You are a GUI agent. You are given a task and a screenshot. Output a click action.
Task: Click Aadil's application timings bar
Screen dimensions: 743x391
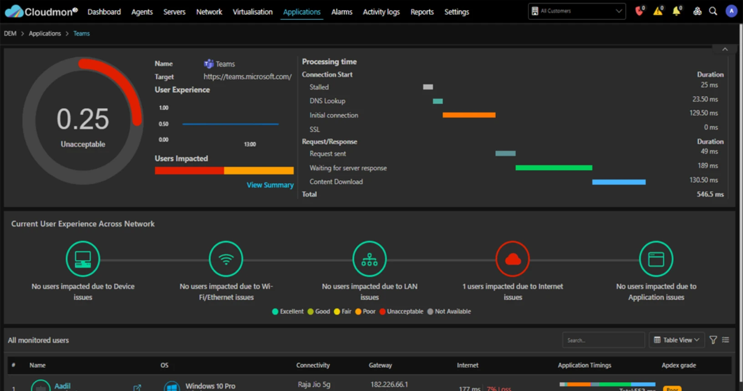pyautogui.click(x=607, y=384)
